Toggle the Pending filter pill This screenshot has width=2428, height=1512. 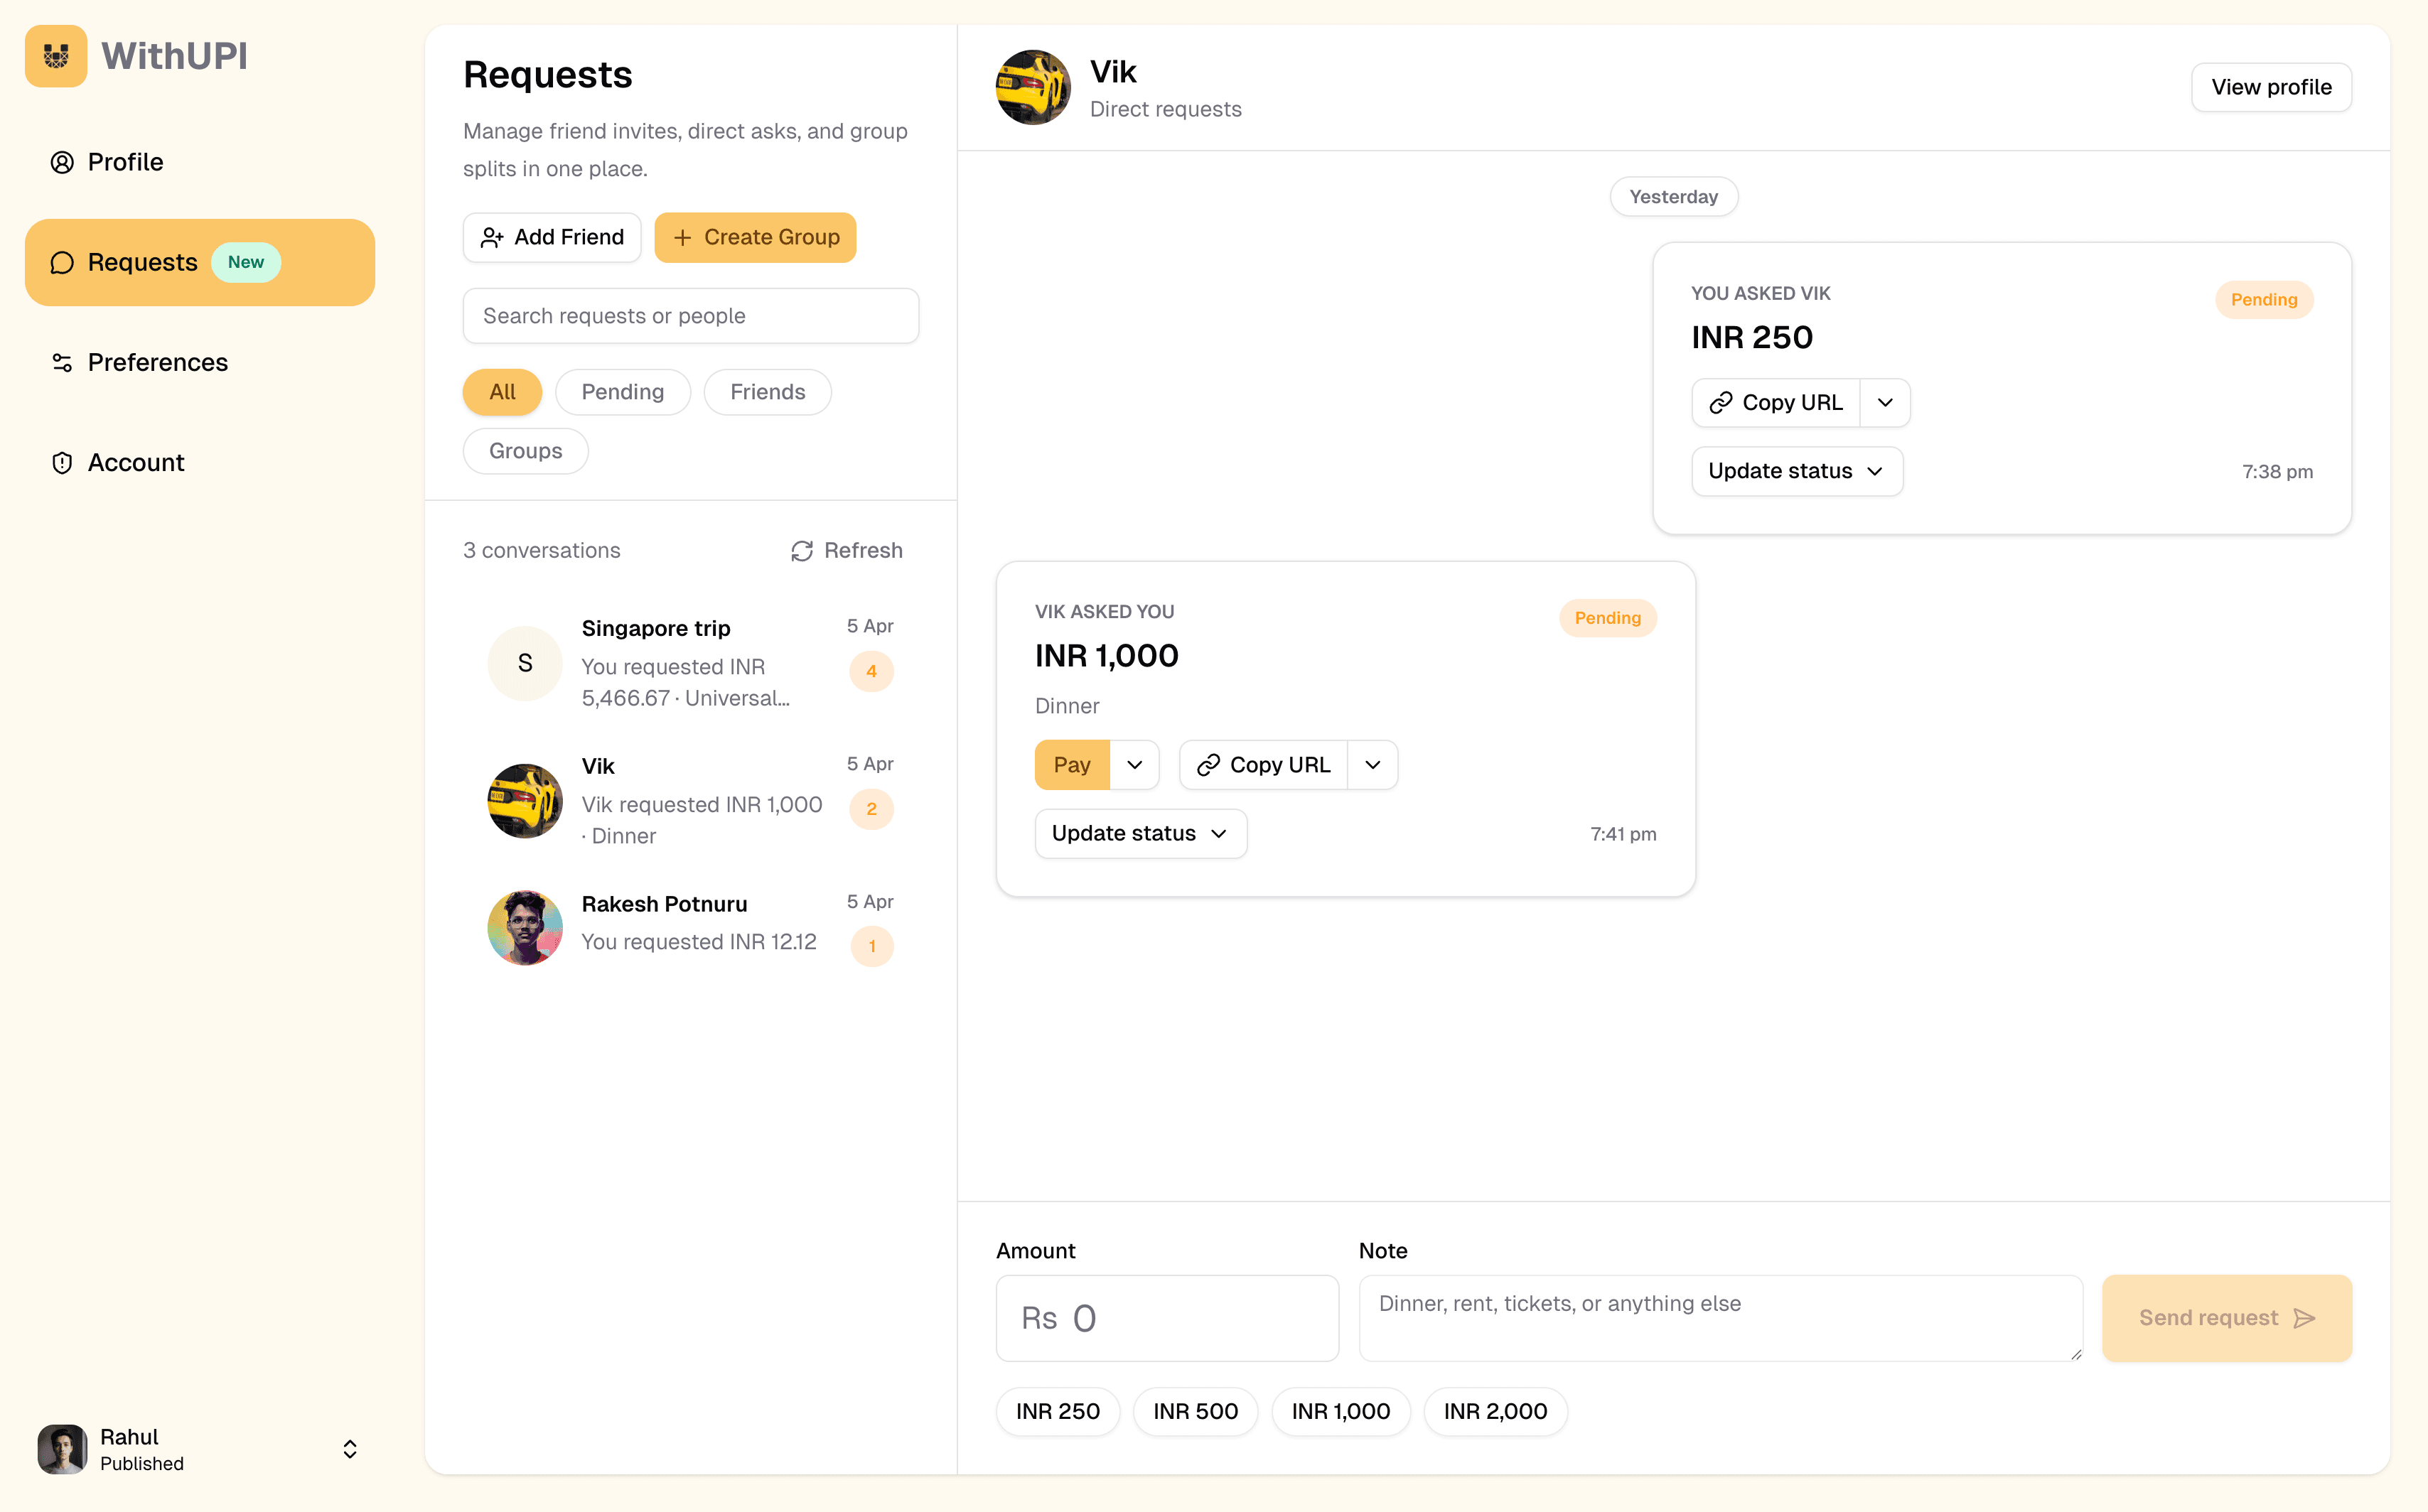click(622, 391)
